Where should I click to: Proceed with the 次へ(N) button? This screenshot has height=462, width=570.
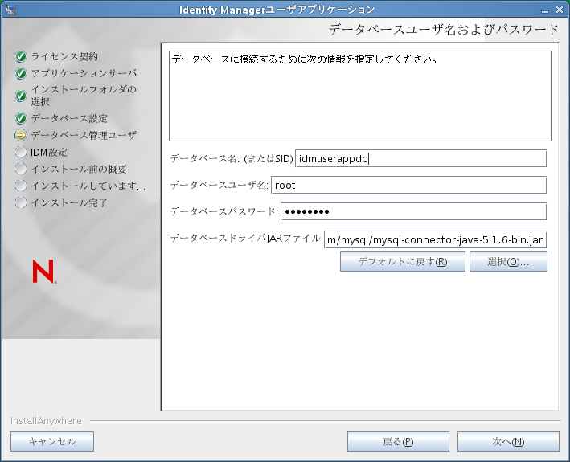(508, 441)
